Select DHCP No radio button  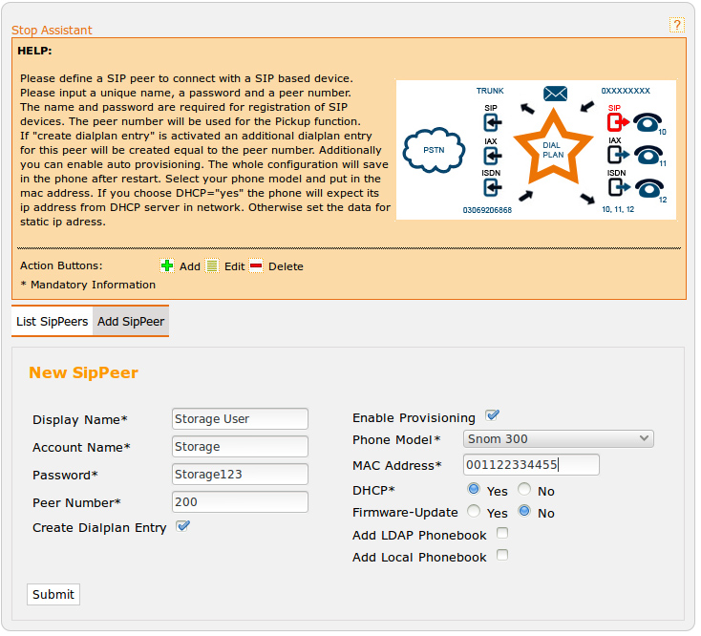click(524, 489)
